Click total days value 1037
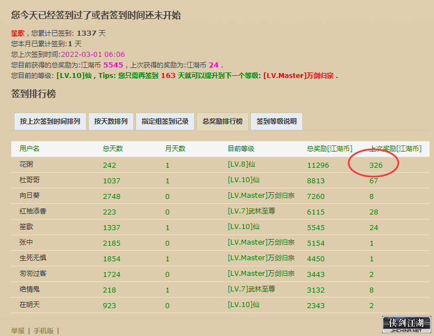The height and width of the screenshot is (336, 434). point(112,181)
